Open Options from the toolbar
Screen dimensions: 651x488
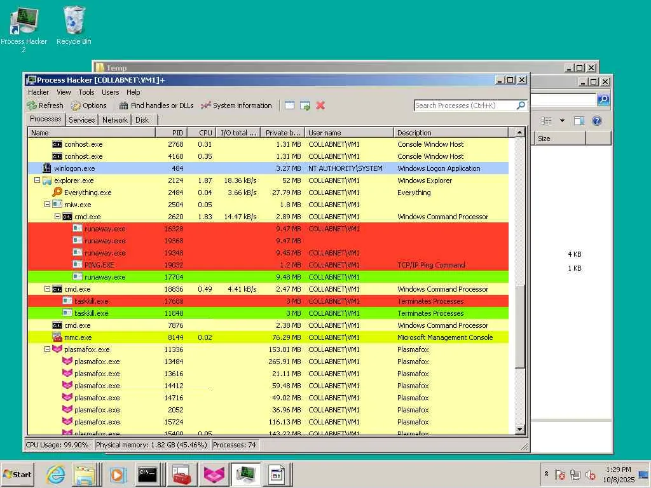pyautogui.click(x=89, y=105)
